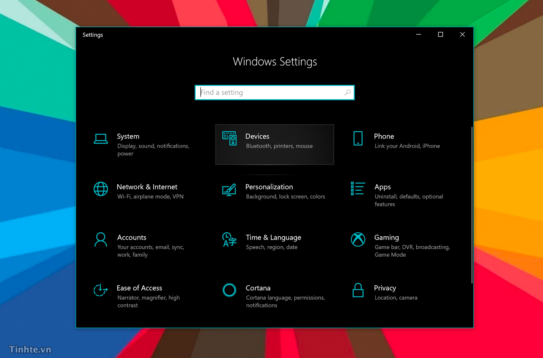Click the Gaming Xbox icon

[x=358, y=240]
